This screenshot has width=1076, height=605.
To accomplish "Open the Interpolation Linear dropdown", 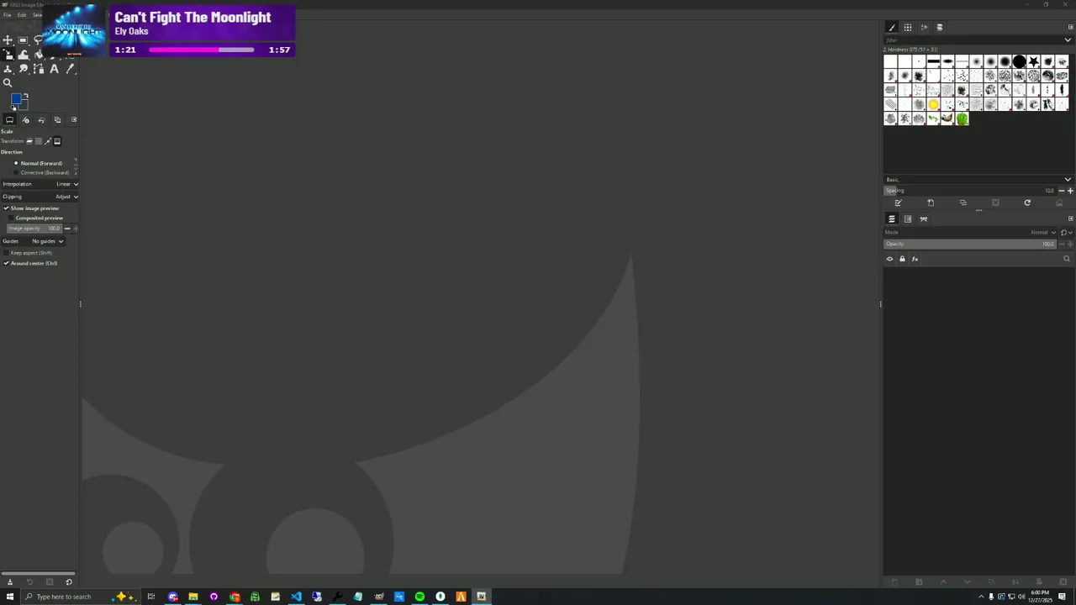I will click(x=40, y=184).
